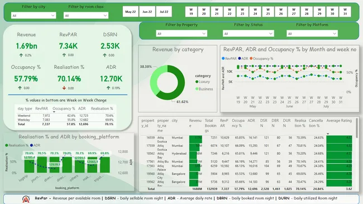Pick week W 22 slicer tile
Viewport: 363px width, 204px height.
click(x=230, y=12)
